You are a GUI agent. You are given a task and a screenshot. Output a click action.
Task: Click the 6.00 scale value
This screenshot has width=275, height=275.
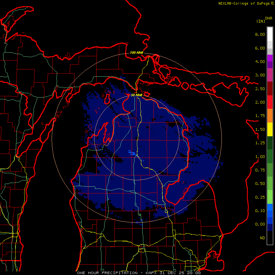260,48
